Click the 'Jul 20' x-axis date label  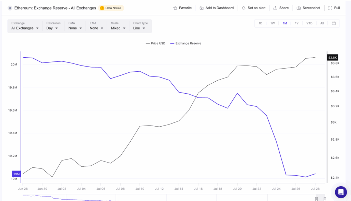coord(237,189)
